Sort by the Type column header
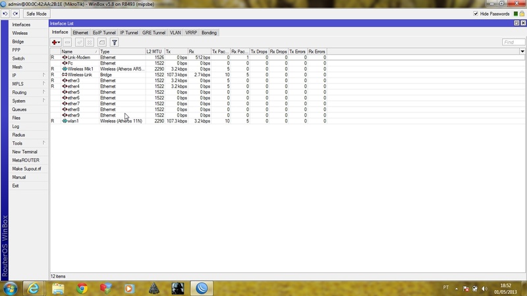Screen dimensions: 527x296 (123, 51)
